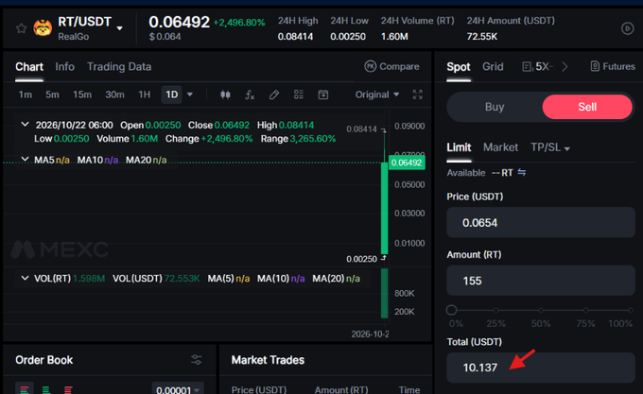Click the 24H Volume value 1.60M
The width and height of the screenshot is (643, 394).
394,37
